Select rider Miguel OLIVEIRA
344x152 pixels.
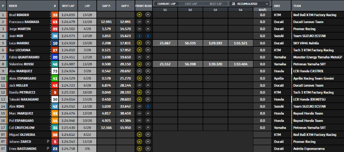click(x=22, y=135)
